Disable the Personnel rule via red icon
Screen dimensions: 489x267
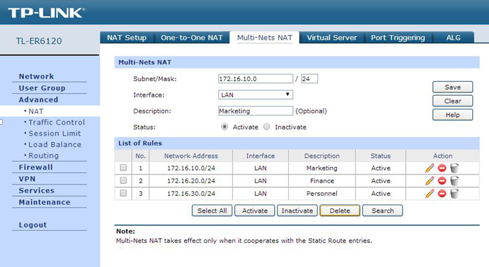(x=442, y=194)
